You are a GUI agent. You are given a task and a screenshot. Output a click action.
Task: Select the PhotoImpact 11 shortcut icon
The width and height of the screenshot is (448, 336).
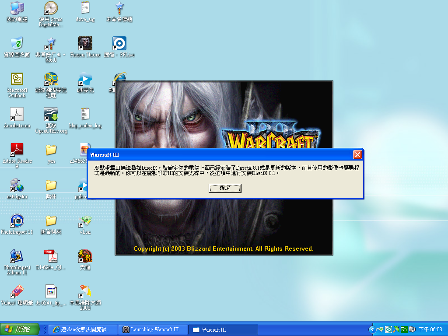click(x=17, y=224)
